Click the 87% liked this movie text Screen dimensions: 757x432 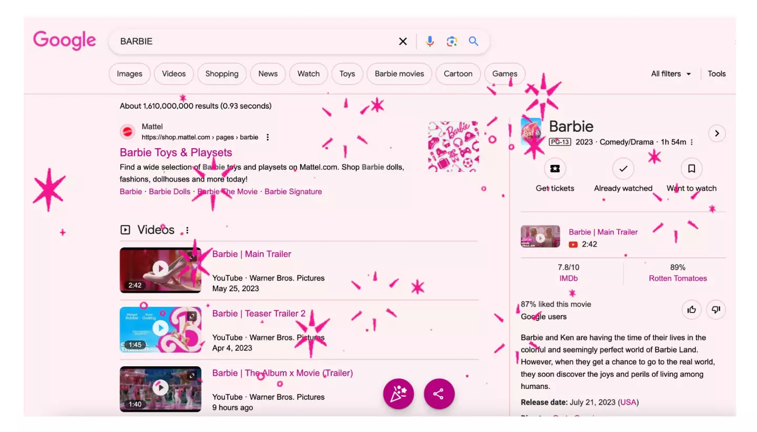click(556, 304)
